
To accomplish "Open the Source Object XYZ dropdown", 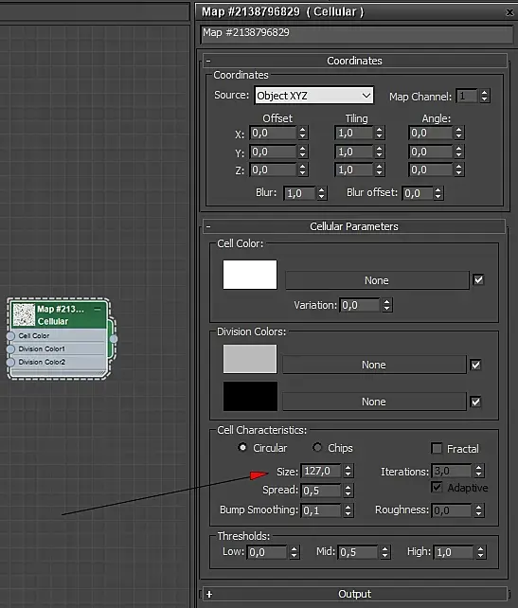I will (x=314, y=96).
